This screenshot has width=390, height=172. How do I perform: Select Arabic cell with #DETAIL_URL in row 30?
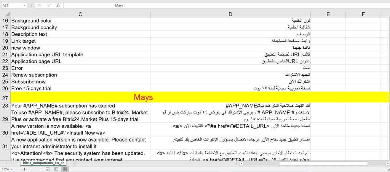pos(230,129)
